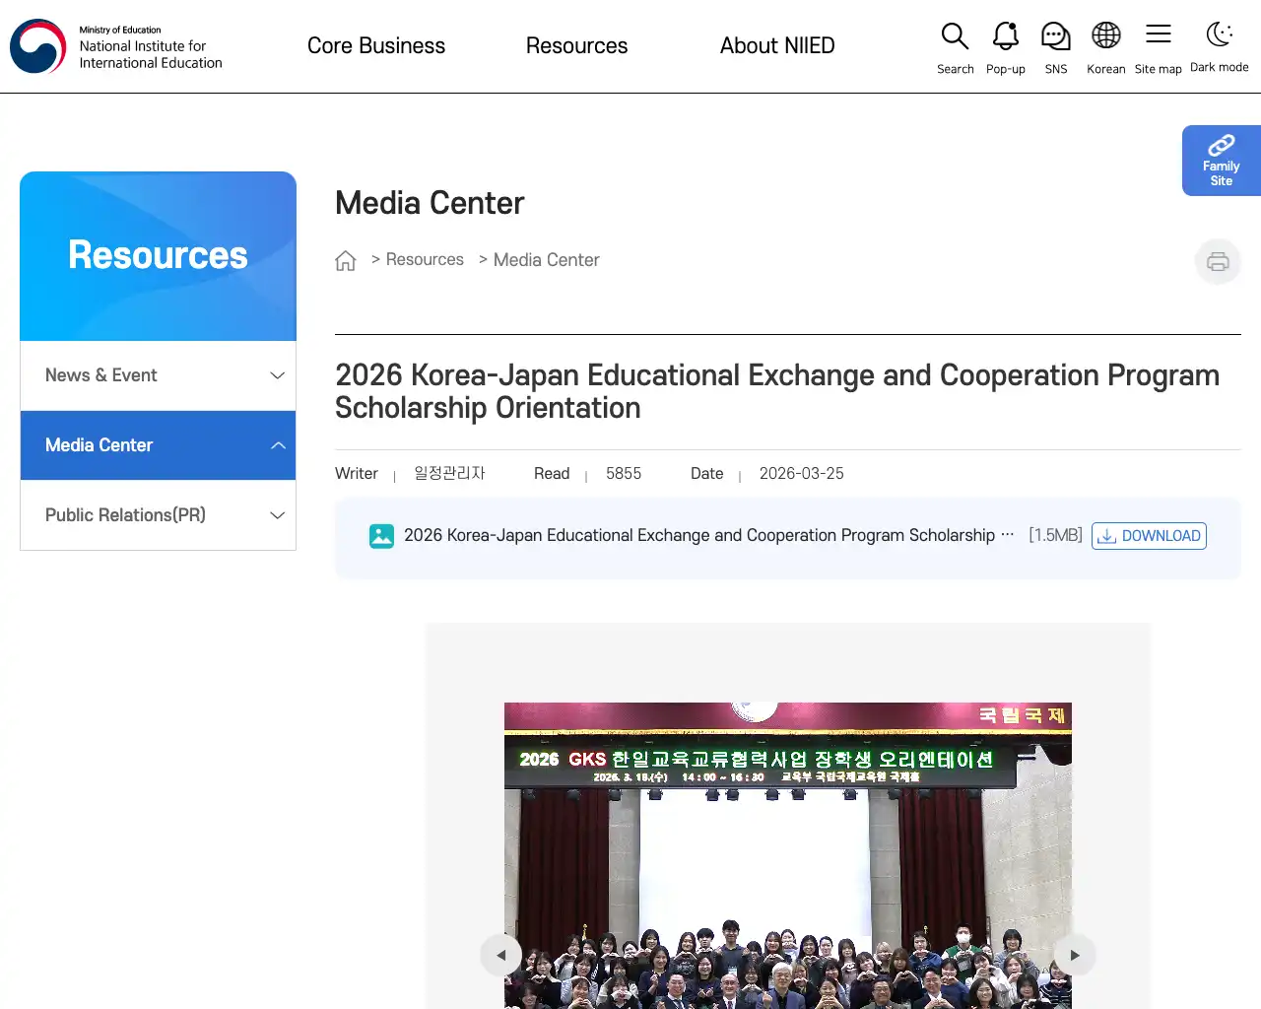Click the writer name 일정관리자
The height and width of the screenshot is (1009, 1261).
point(449,474)
